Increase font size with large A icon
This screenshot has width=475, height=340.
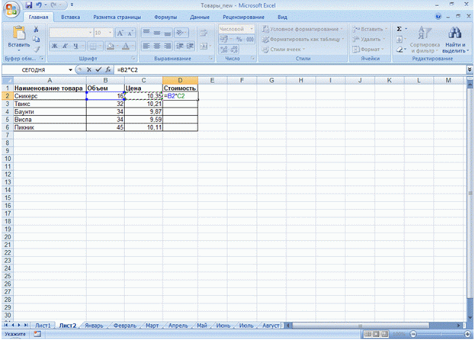(x=120, y=33)
